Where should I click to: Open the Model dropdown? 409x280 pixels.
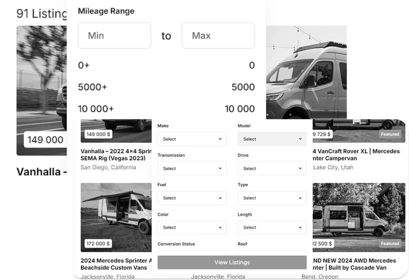272,139
